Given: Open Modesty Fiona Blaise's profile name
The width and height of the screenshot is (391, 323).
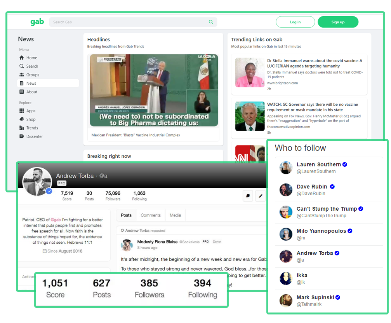Looking at the screenshot, I should (x=157, y=242).
